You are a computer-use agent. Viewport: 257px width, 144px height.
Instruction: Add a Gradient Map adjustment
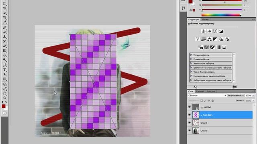click(218, 47)
